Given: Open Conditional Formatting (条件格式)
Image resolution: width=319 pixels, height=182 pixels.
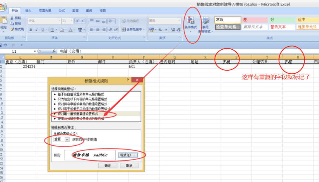Looking at the screenshot, I should [191, 24].
